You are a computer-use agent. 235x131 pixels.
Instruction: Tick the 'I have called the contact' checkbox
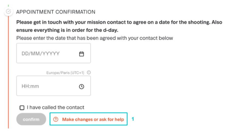22,108
